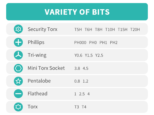Click the Variety of Bits header banner

(x=77, y=12)
